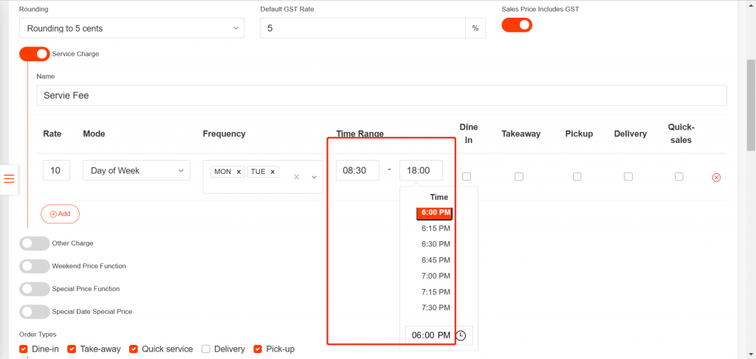
Task: Click the Service Charge Name field
Action: point(381,95)
